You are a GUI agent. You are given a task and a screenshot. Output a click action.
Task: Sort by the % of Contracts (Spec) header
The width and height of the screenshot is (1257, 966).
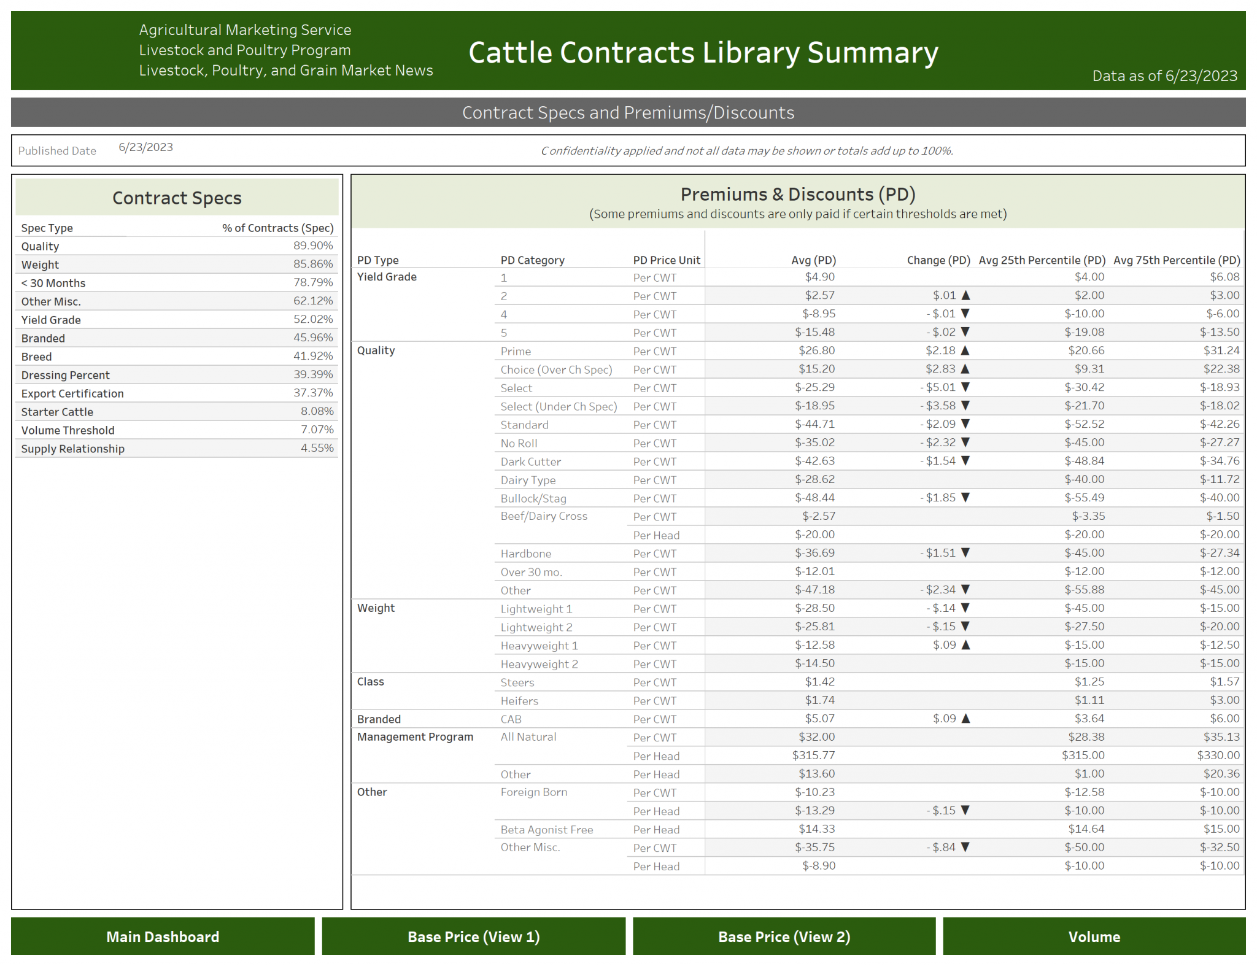277,228
